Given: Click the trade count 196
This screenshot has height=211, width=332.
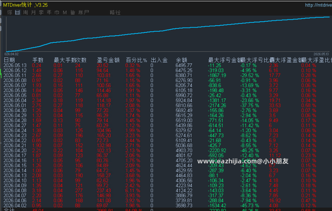Looking at the screenshot, I should click(x=79, y=135).
